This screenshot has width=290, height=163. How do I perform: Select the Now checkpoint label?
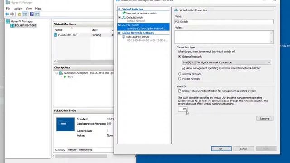pyautogui.click(x=71, y=77)
